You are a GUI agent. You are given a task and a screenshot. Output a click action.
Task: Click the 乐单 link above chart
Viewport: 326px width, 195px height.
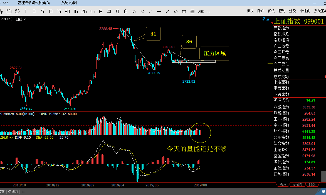click(266, 19)
